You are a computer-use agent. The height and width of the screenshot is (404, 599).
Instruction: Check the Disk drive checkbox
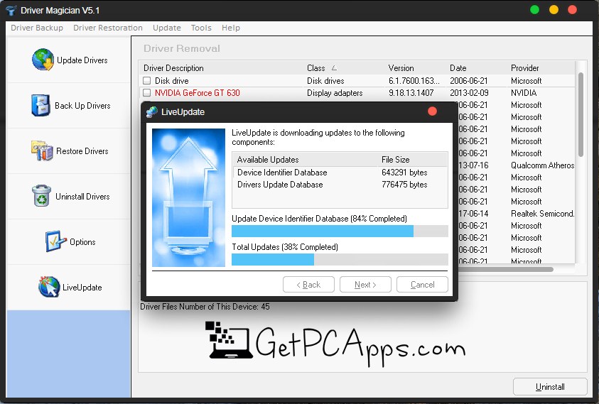[146, 80]
